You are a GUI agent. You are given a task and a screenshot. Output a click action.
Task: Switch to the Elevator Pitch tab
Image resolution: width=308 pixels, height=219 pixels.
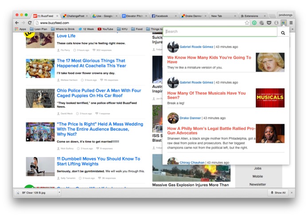135,16
